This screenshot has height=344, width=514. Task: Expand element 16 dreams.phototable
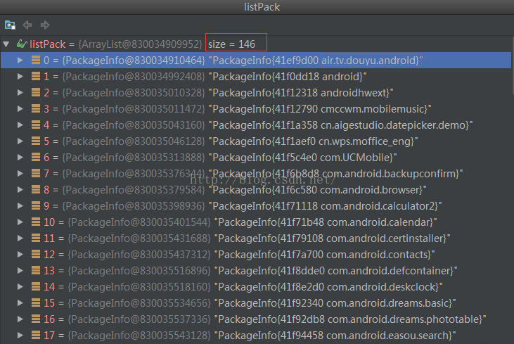(x=20, y=319)
